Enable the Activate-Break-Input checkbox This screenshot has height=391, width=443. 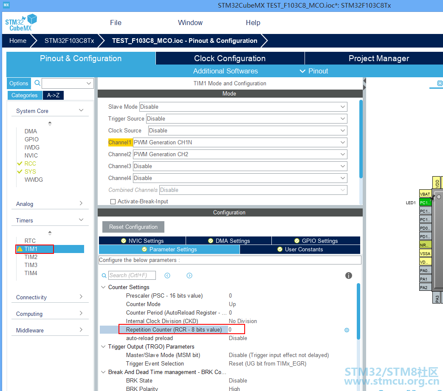point(113,202)
